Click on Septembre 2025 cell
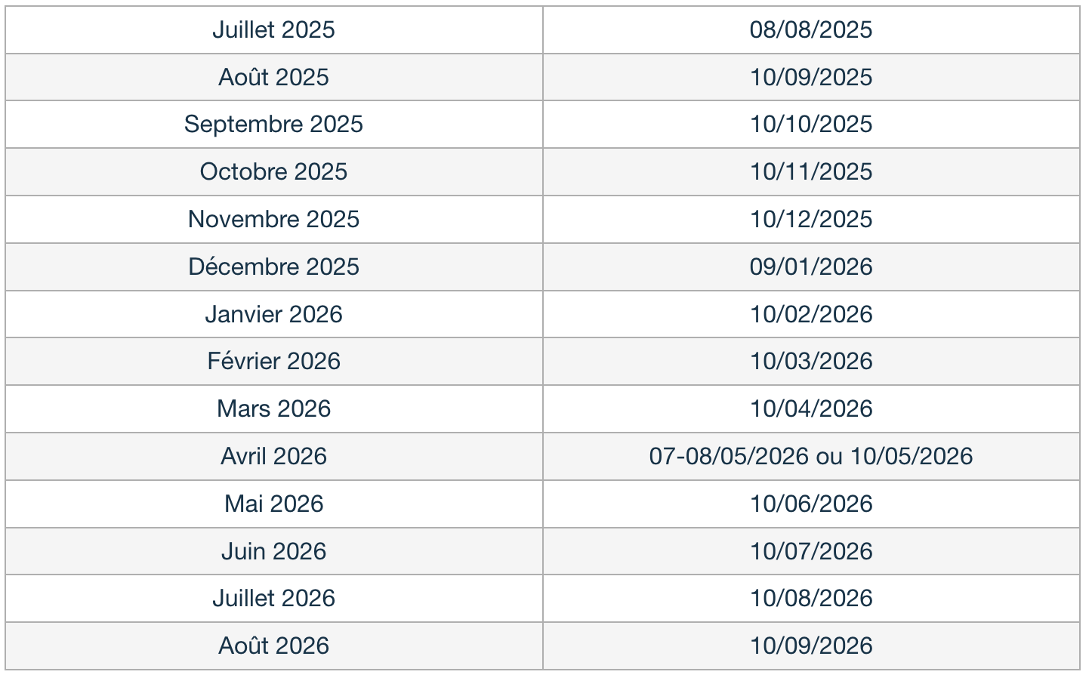 [x=273, y=125]
